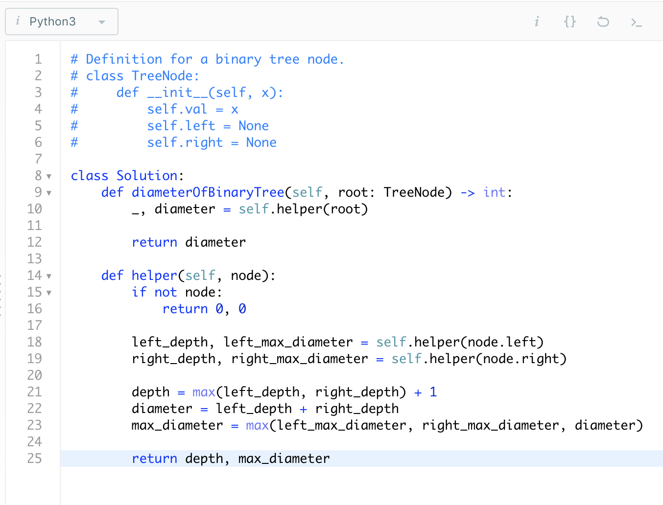Click the self.helper(root) call on line 10

tap(303, 209)
